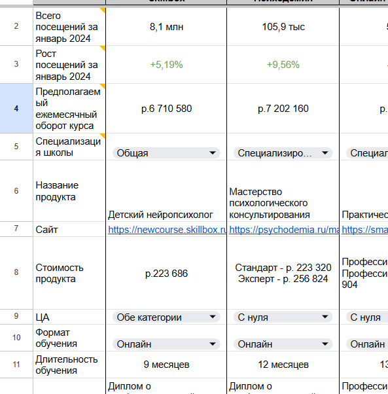The width and height of the screenshot is (388, 394).
Task: Select row header number 2
Action: (x=16, y=26)
